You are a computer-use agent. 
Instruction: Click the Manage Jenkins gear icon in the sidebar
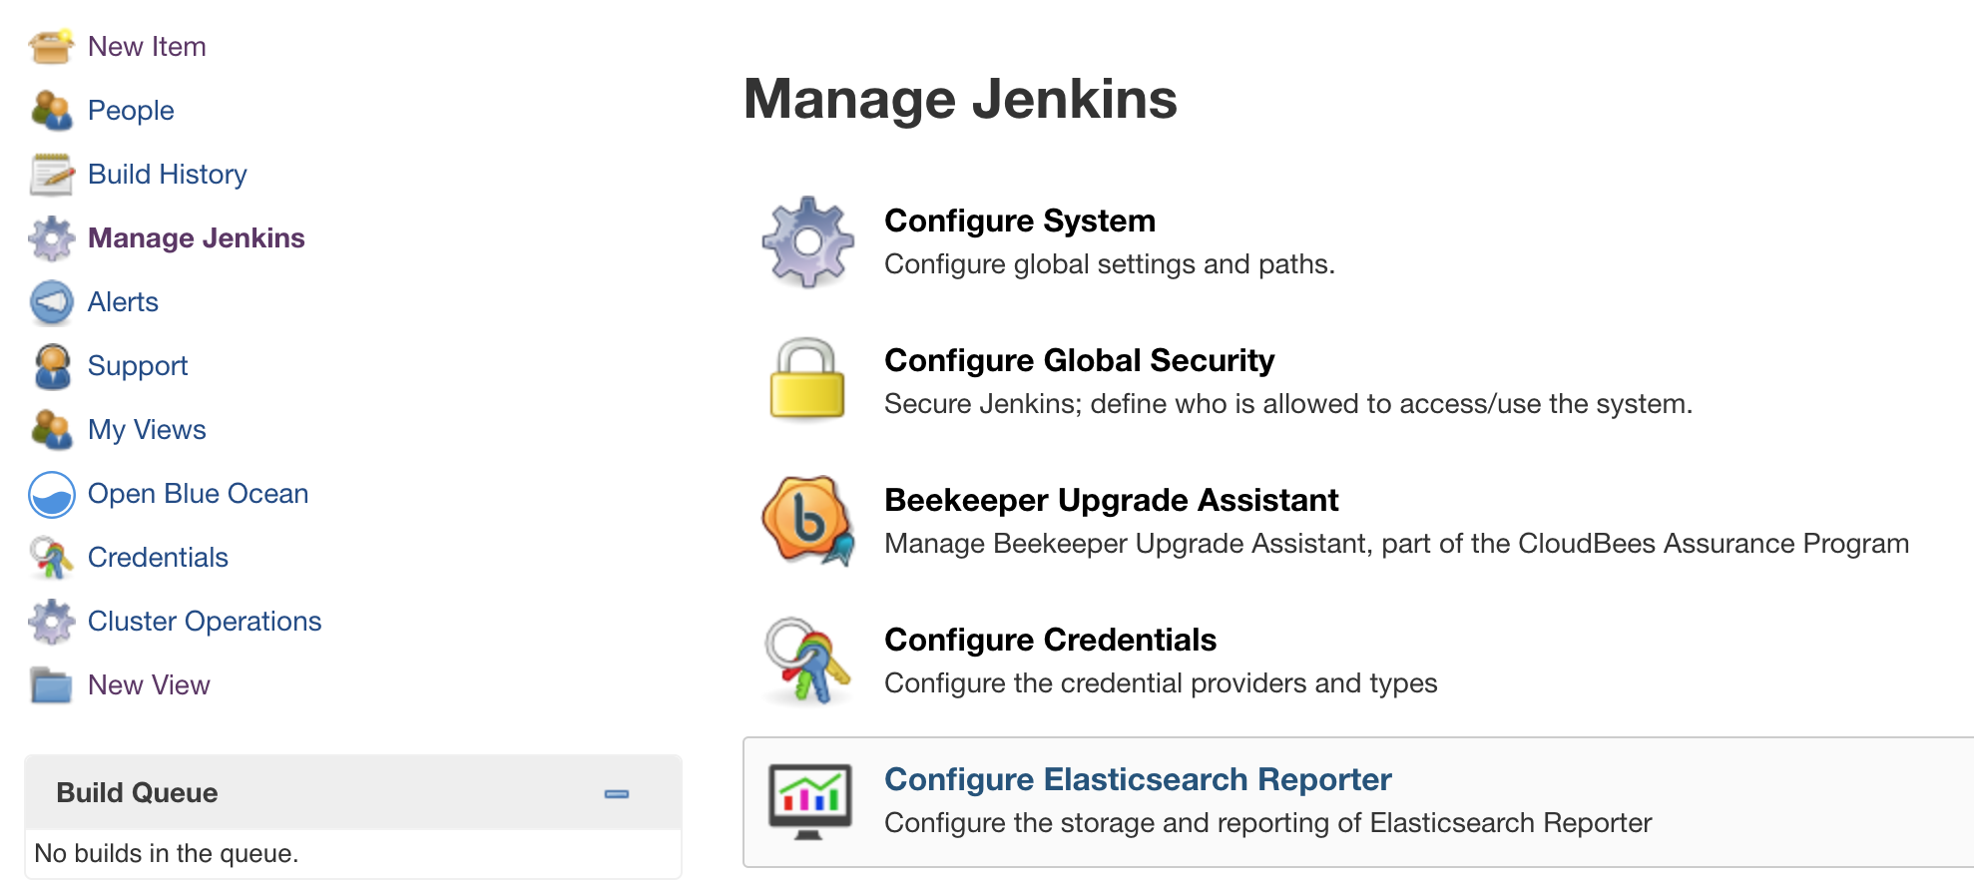click(51, 237)
